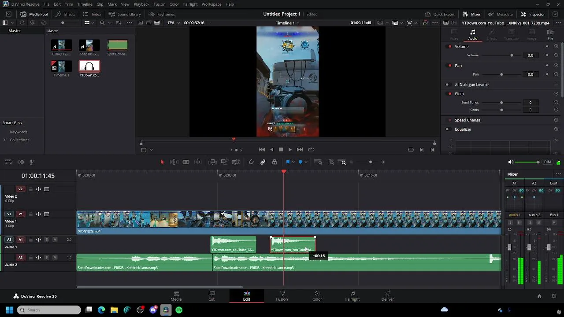Viewport: 564px width, 317px height.
Task: Play forward in the viewer
Action: point(289,150)
